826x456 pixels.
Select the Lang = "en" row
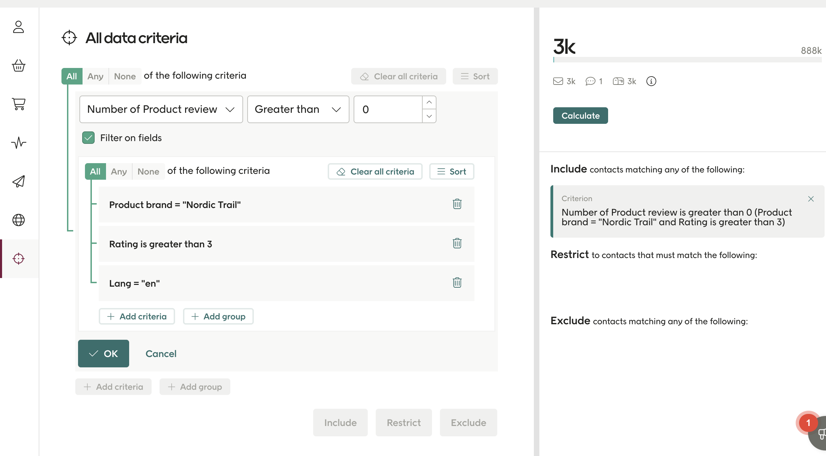[287, 283]
